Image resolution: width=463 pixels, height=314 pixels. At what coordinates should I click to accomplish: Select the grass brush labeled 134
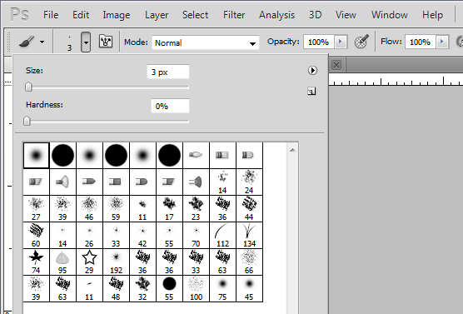pos(249,235)
